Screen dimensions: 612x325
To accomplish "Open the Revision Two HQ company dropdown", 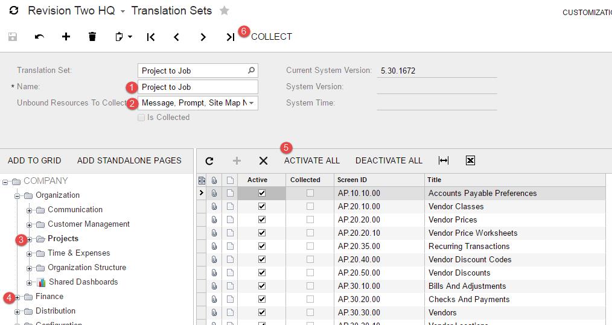I will point(123,11).
